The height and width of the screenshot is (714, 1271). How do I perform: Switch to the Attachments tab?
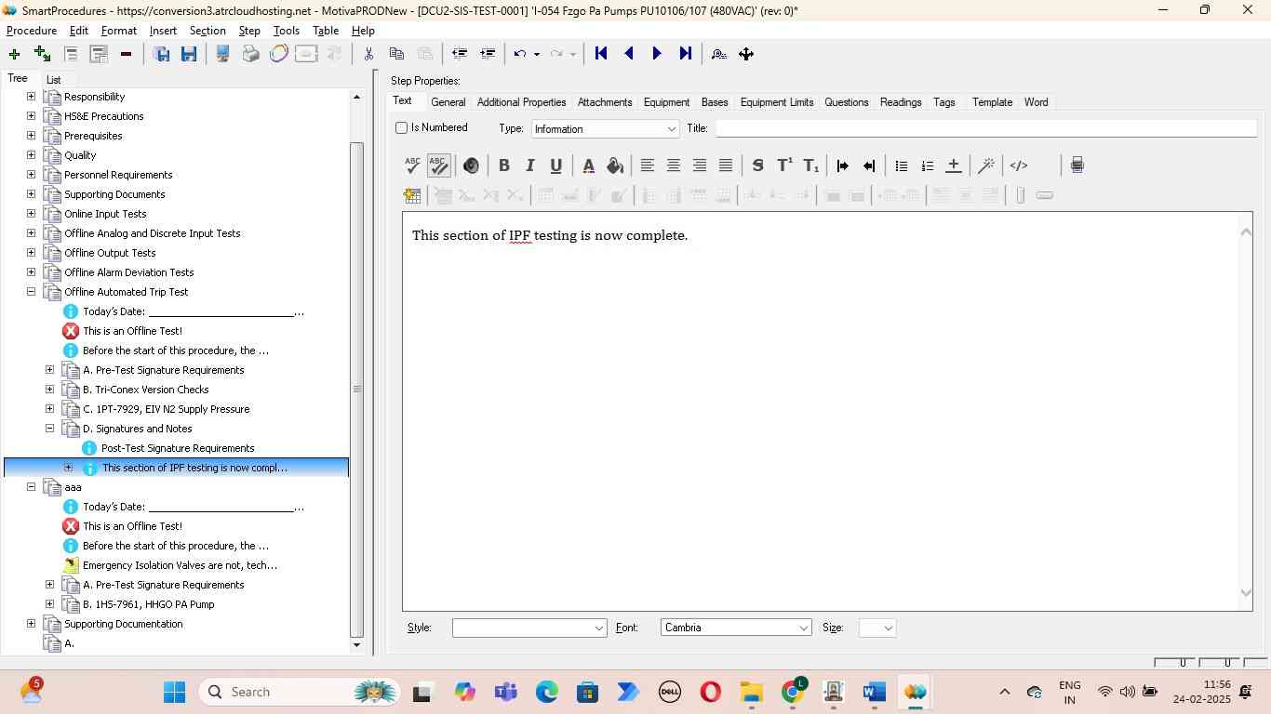pos(605,102)
